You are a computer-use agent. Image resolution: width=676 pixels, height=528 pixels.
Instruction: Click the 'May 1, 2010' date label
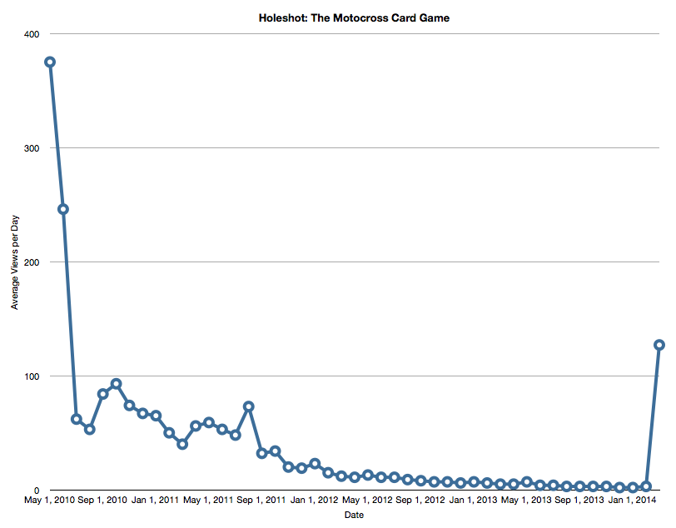(x=49, y=500)
